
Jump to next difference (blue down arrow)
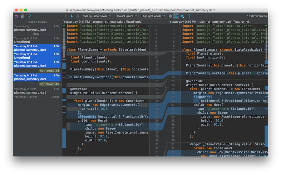[x=71, y=16]
